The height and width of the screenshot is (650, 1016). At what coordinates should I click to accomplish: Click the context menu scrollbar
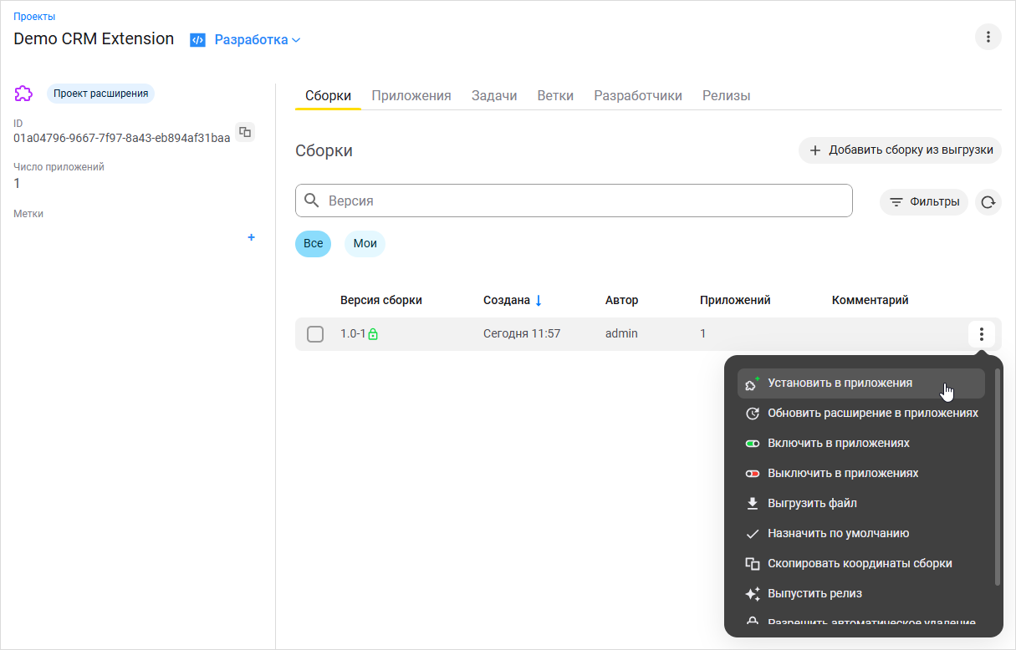(998, 476)
